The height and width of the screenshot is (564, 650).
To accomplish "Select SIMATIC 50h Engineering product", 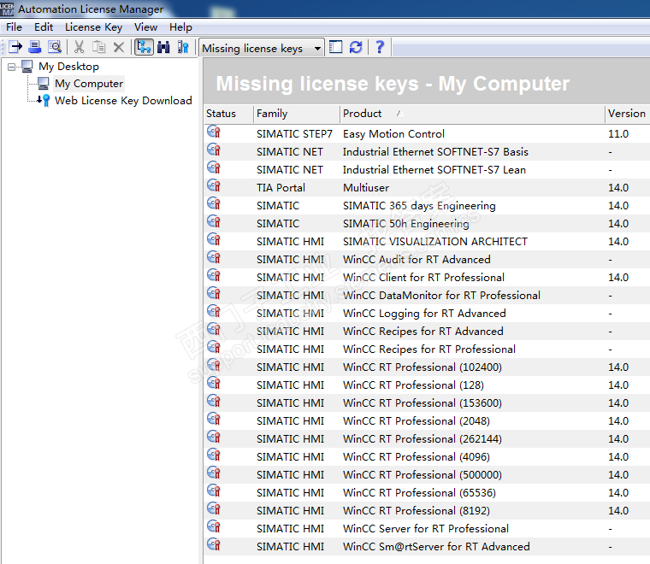I will [x=406, y=224].
